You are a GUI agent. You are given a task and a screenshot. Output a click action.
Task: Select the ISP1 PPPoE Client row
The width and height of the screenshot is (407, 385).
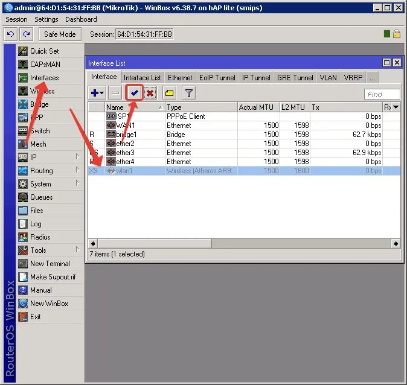pos(244,116)
